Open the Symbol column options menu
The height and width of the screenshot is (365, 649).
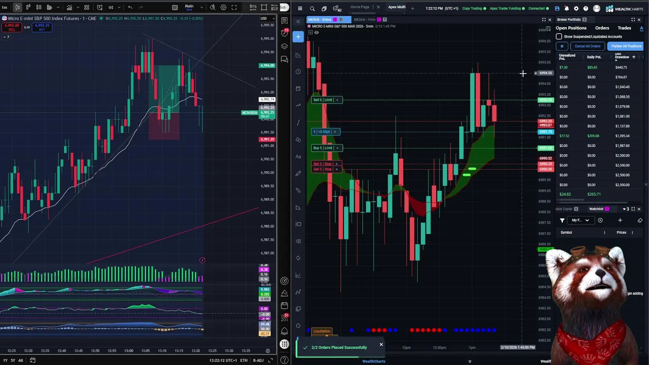[604, 233]
